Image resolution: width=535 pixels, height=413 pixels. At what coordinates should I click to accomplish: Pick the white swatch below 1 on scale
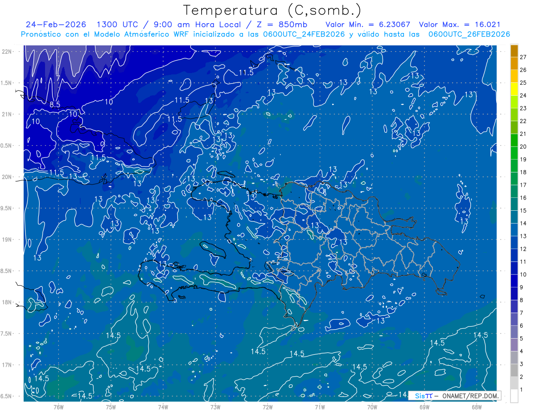(514, 396)
